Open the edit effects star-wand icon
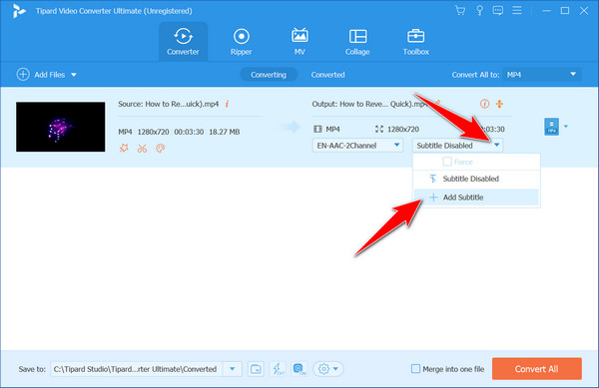The height and width of the screenshot is (388, 599). 124,148
